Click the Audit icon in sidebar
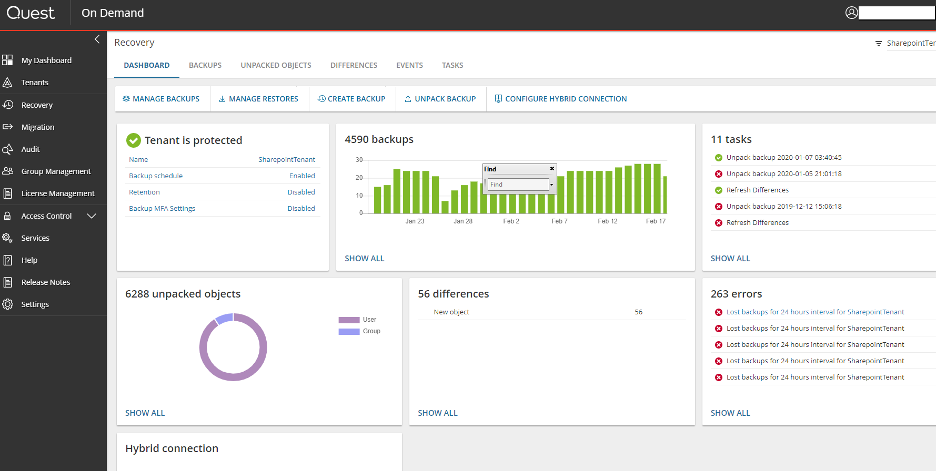The image size is (936, 471). pos(7,149)
